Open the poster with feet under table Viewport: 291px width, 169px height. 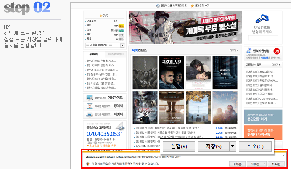click(172, 108)
